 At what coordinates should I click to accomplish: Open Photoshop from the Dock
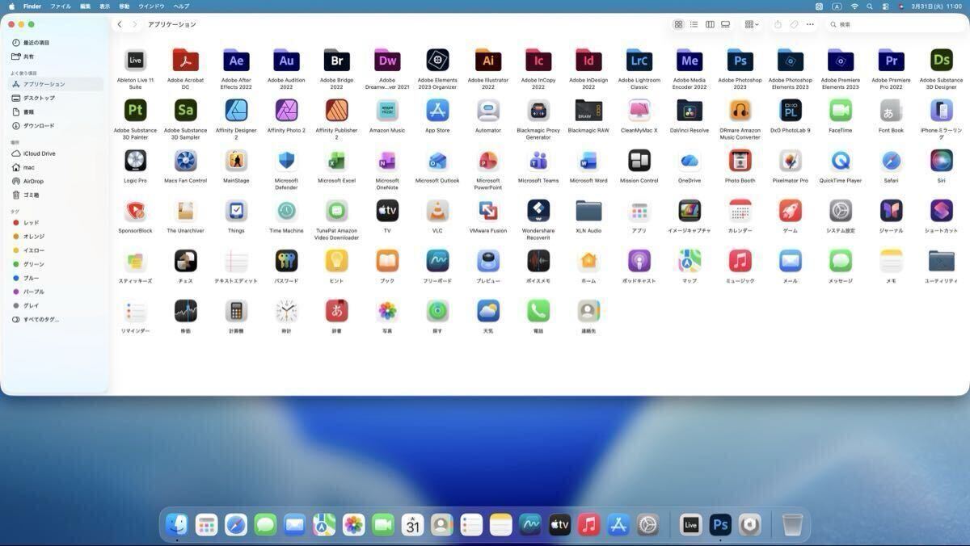tap(720, 525)
